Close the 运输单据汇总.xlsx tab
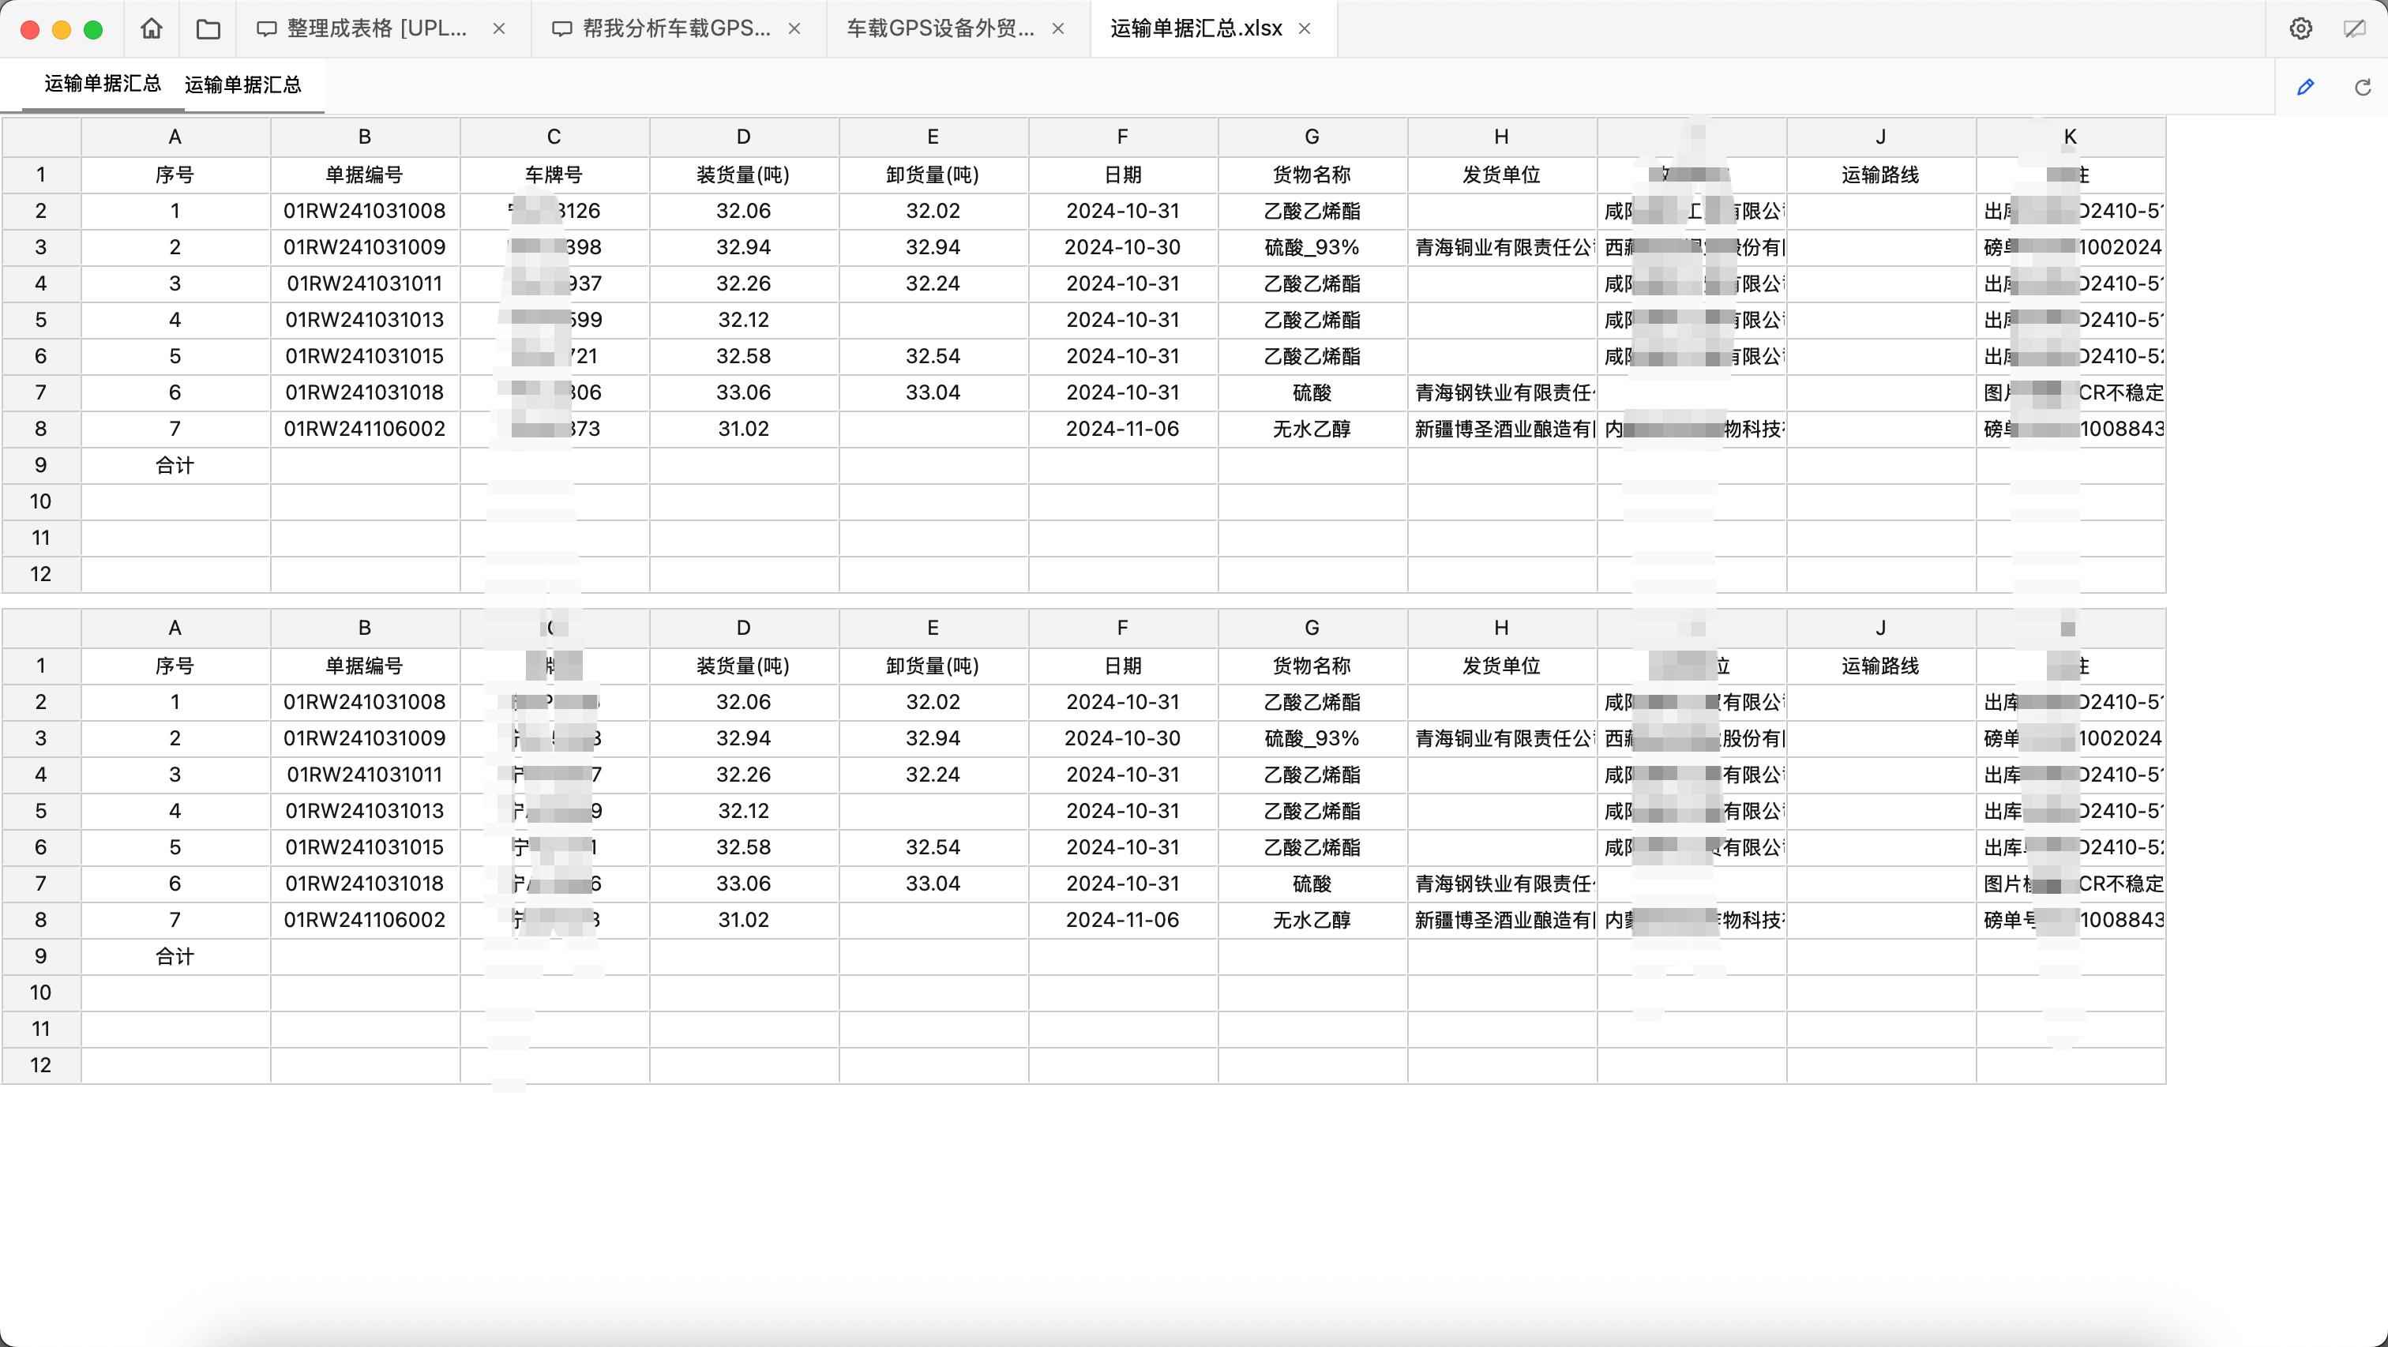Screen dimensions: 2388x1347 tap(1305, 28)
